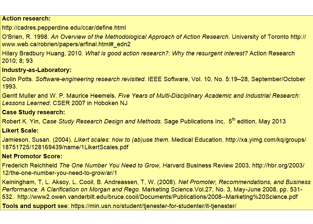Click the 'Case Study research:' heading
This screenshot has width=313, height=224.
tap(34, 112)
